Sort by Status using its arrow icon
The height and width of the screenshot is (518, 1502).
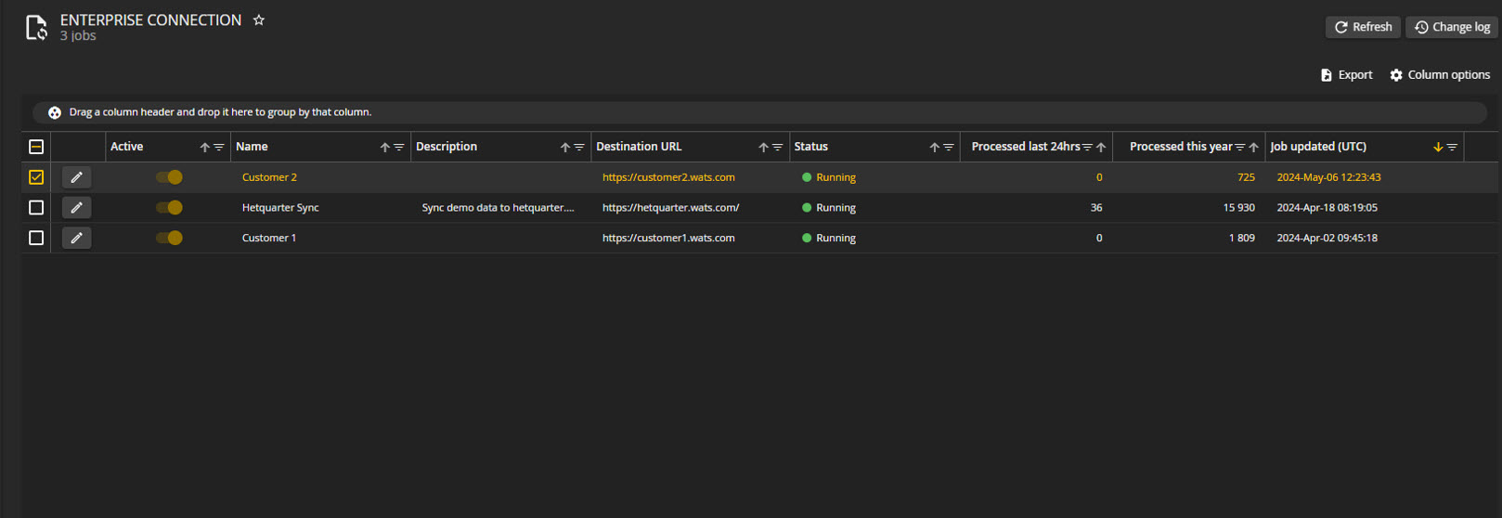pos(934,148)
